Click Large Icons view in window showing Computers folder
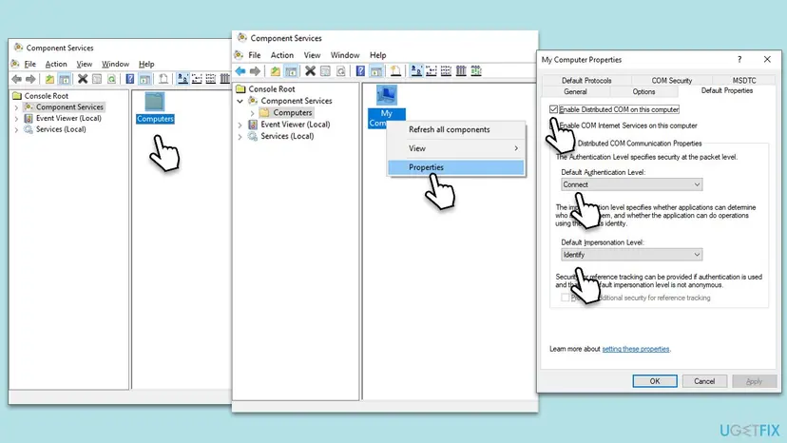 (182, 79)
